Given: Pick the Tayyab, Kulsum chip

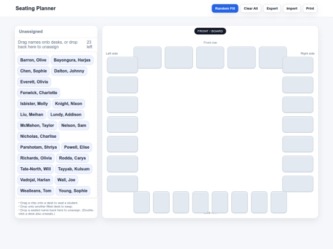Looking at the screenshot, I should point(74,169).
